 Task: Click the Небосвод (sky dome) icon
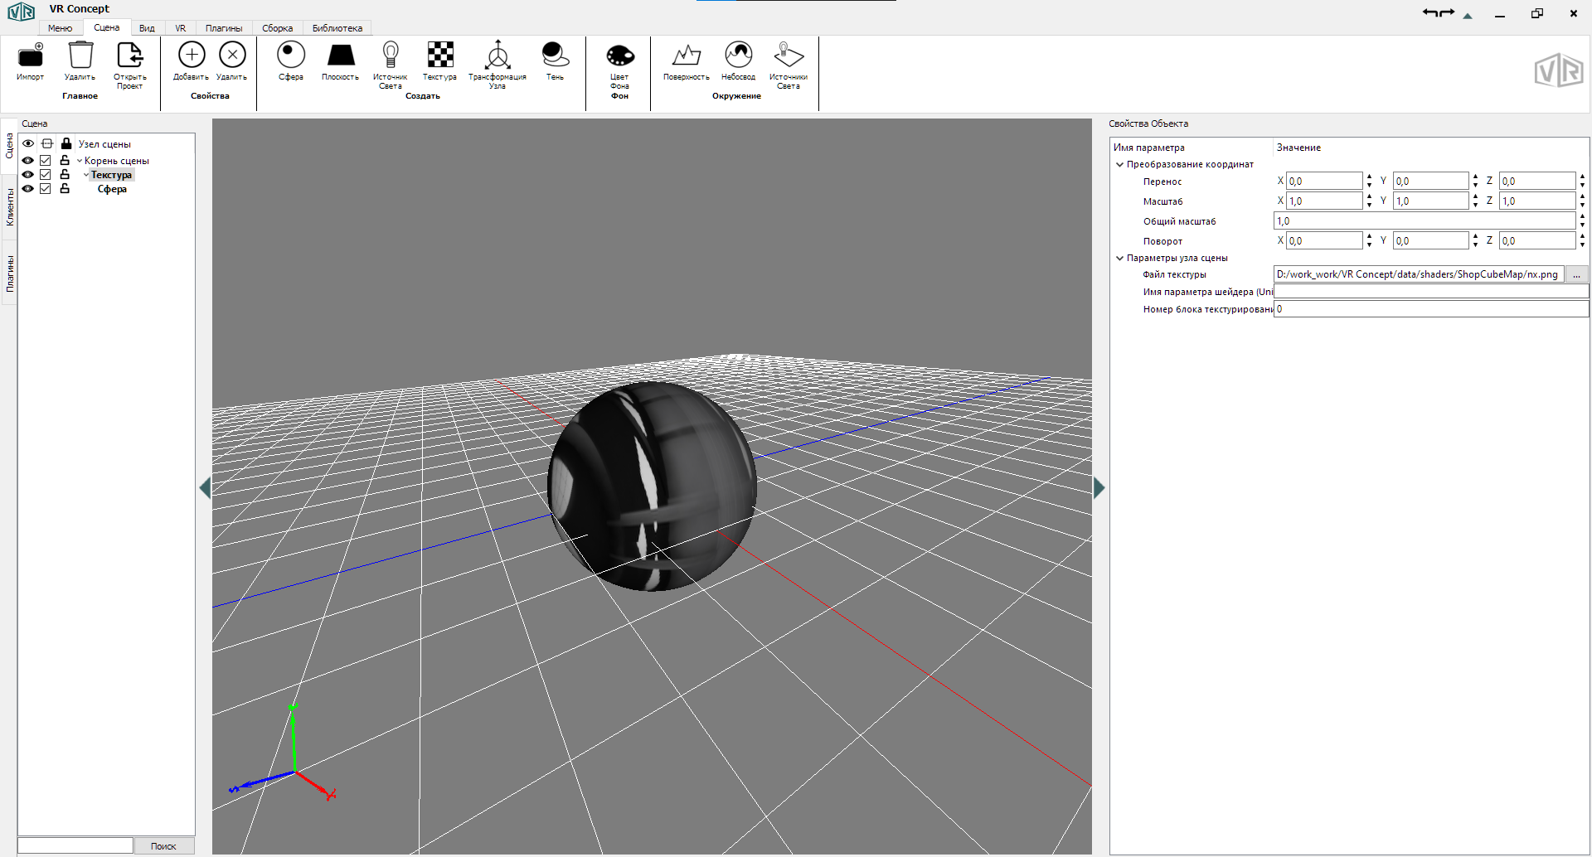point(738,55)
